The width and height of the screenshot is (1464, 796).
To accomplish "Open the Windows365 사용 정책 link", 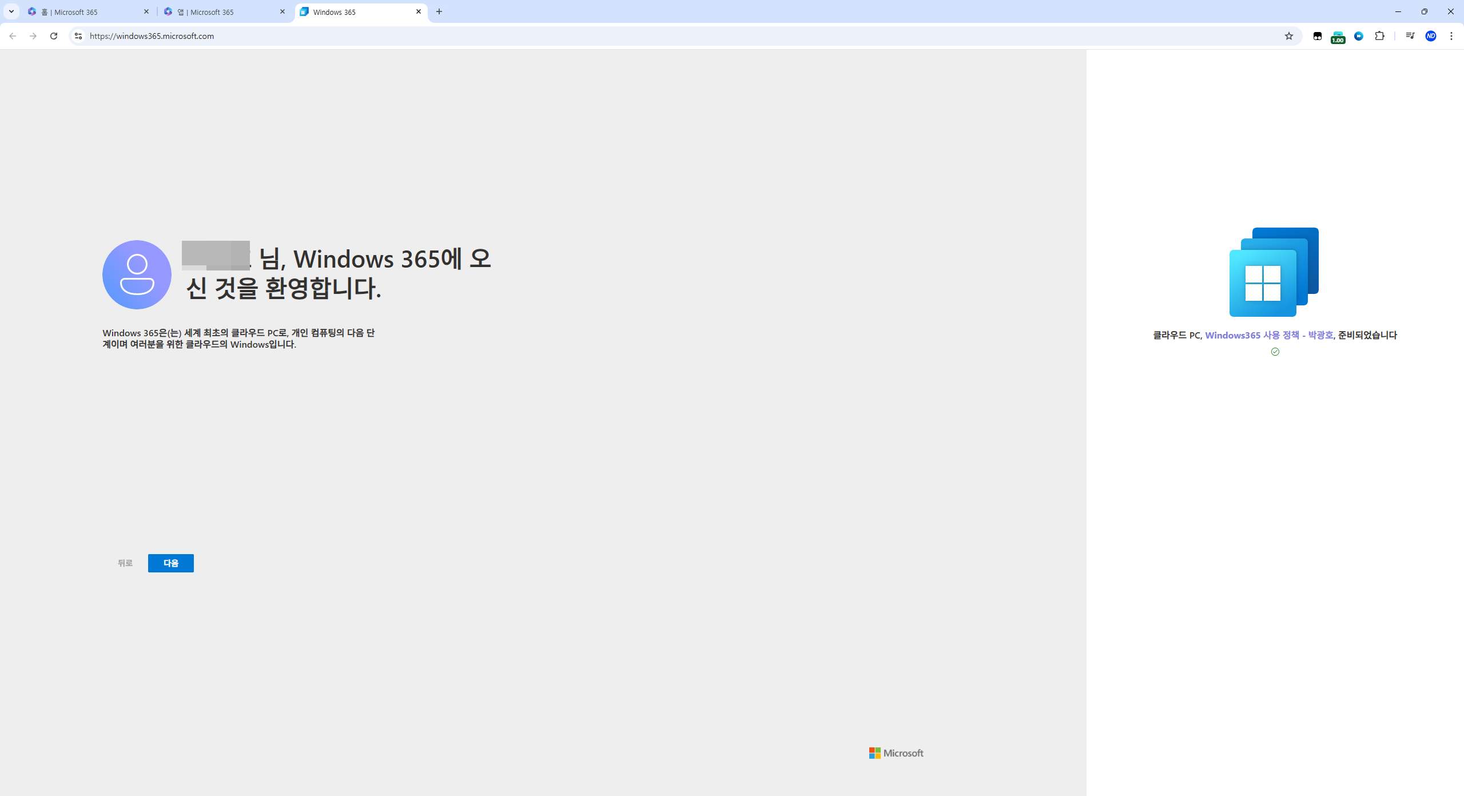I will coord(1268,335).
